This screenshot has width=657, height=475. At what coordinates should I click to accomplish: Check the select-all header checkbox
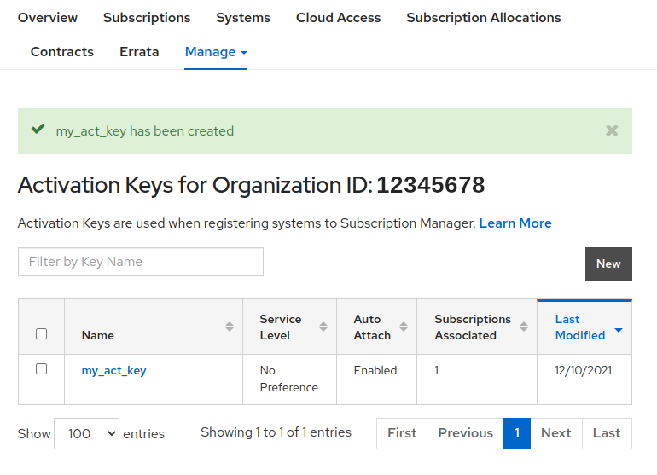tap(41, 334)
